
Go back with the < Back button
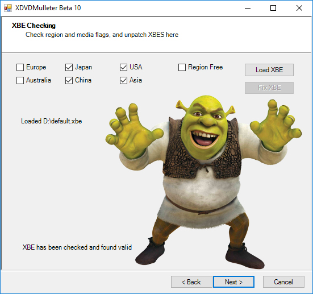[191, 282]
